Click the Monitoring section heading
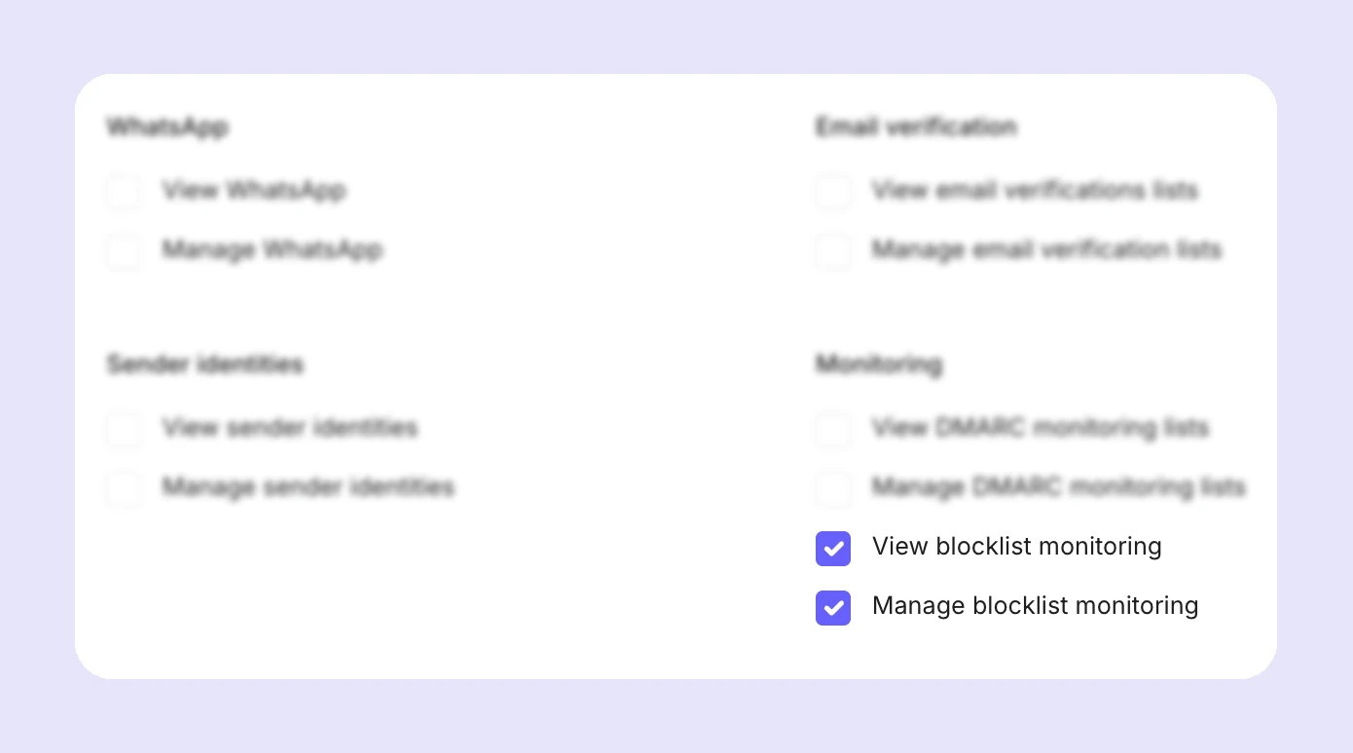The image size is (1353, 753). pyautogui.click(x=878, y=365)
